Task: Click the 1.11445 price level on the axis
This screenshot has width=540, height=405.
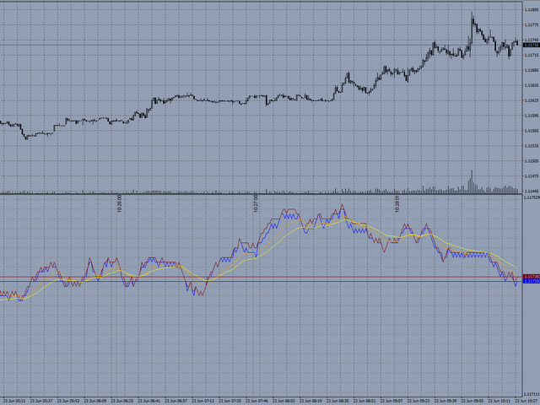Action: (532, 191)
